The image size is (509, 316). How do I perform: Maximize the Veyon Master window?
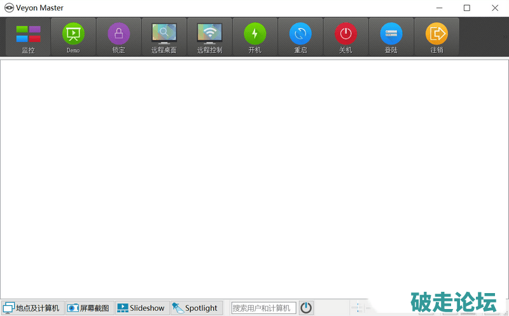[x=467, y=8]
